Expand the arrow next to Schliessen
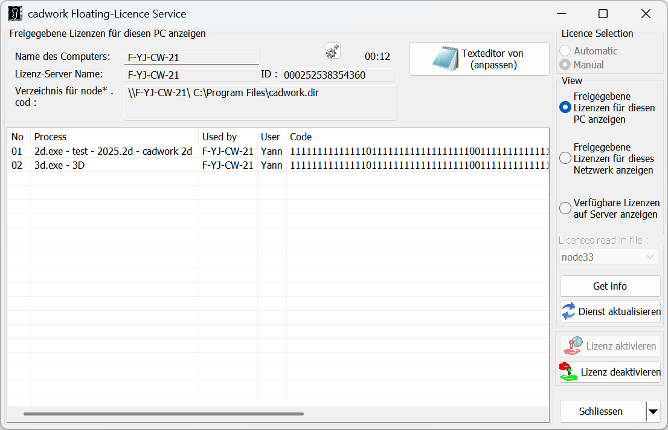Image resolution: width=668 pixels, height=430 pixels. (653, 411)
